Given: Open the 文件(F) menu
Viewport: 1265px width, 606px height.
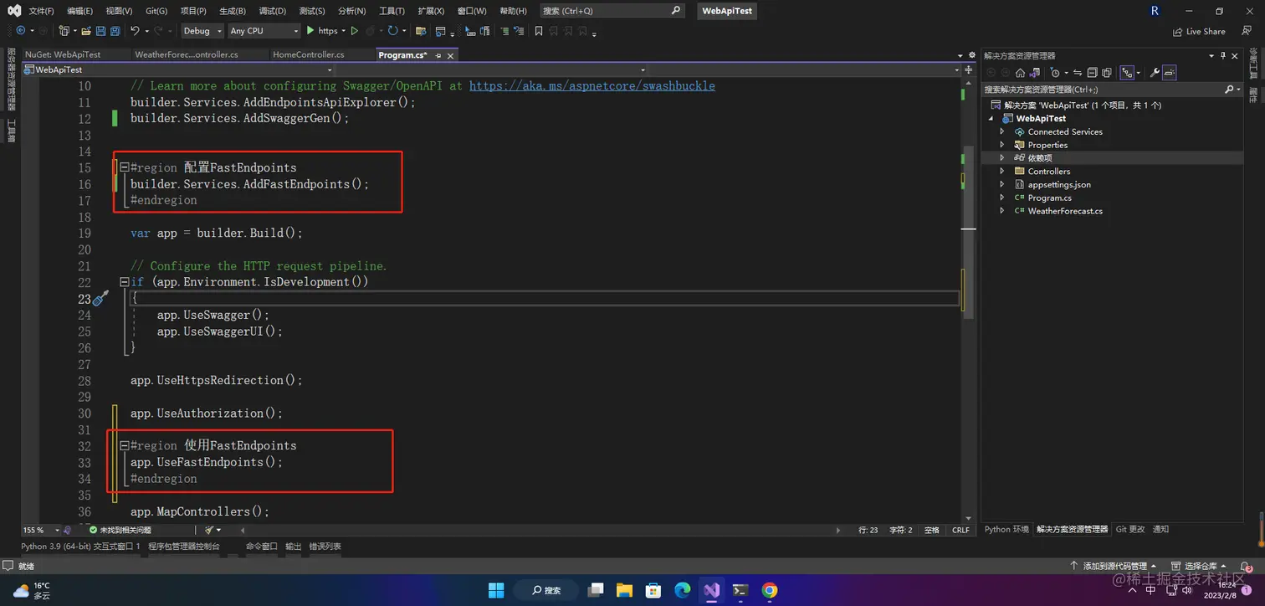Looking at the screenshot, I should [41, 11].
